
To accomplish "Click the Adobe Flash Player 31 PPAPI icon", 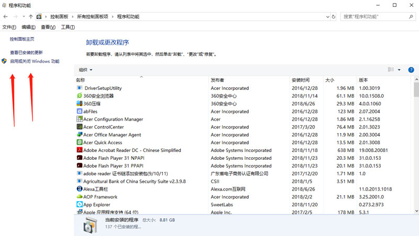I will pos(80,166).
